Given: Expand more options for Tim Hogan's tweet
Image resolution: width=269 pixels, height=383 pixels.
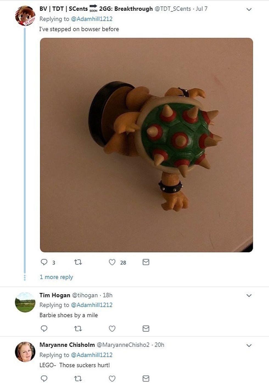Looking at the screenshot, I should pos(249,296).
